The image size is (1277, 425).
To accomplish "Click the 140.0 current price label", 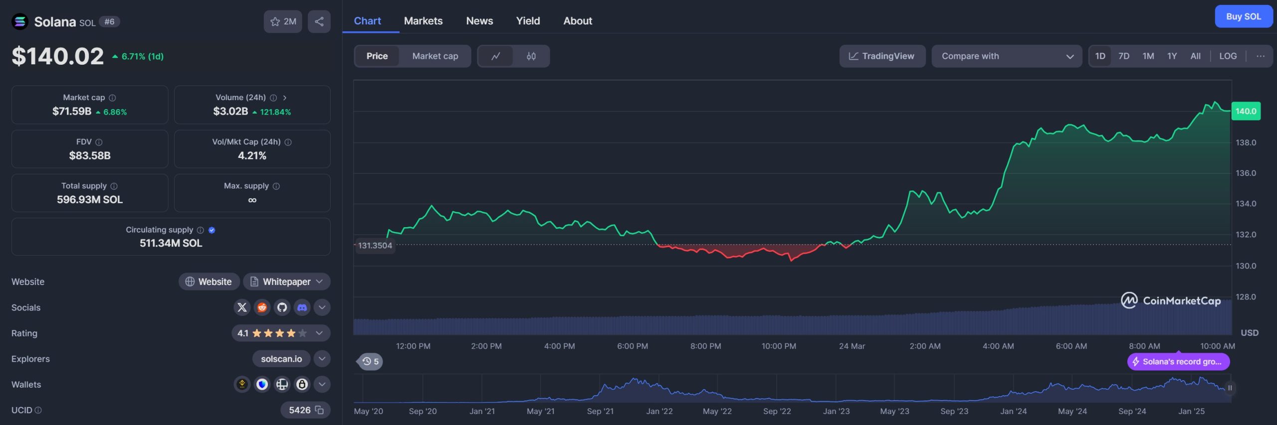I will 1246,111.
